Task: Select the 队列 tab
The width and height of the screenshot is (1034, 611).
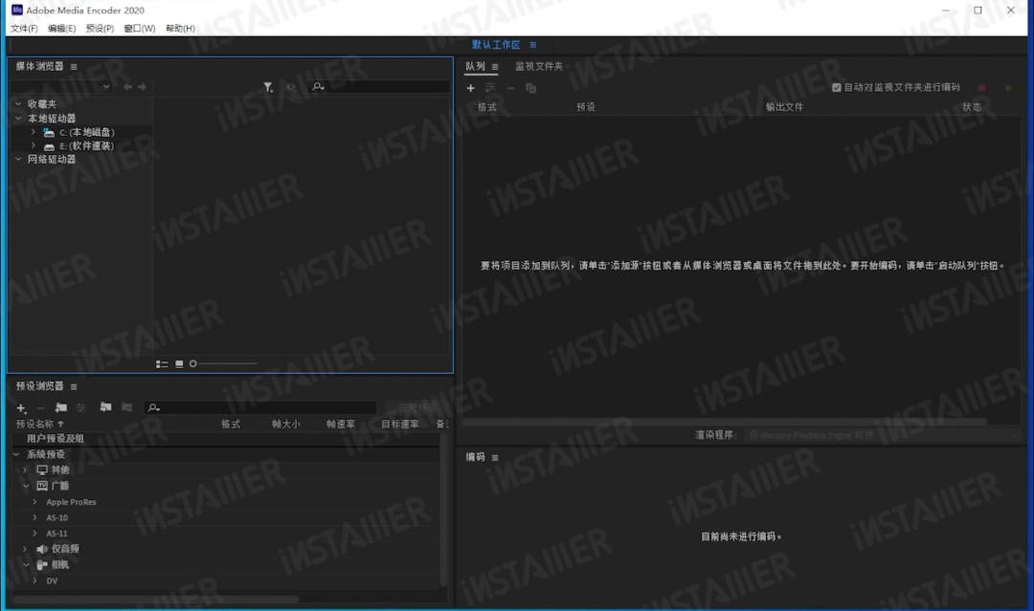Action: tap(475, 67)
